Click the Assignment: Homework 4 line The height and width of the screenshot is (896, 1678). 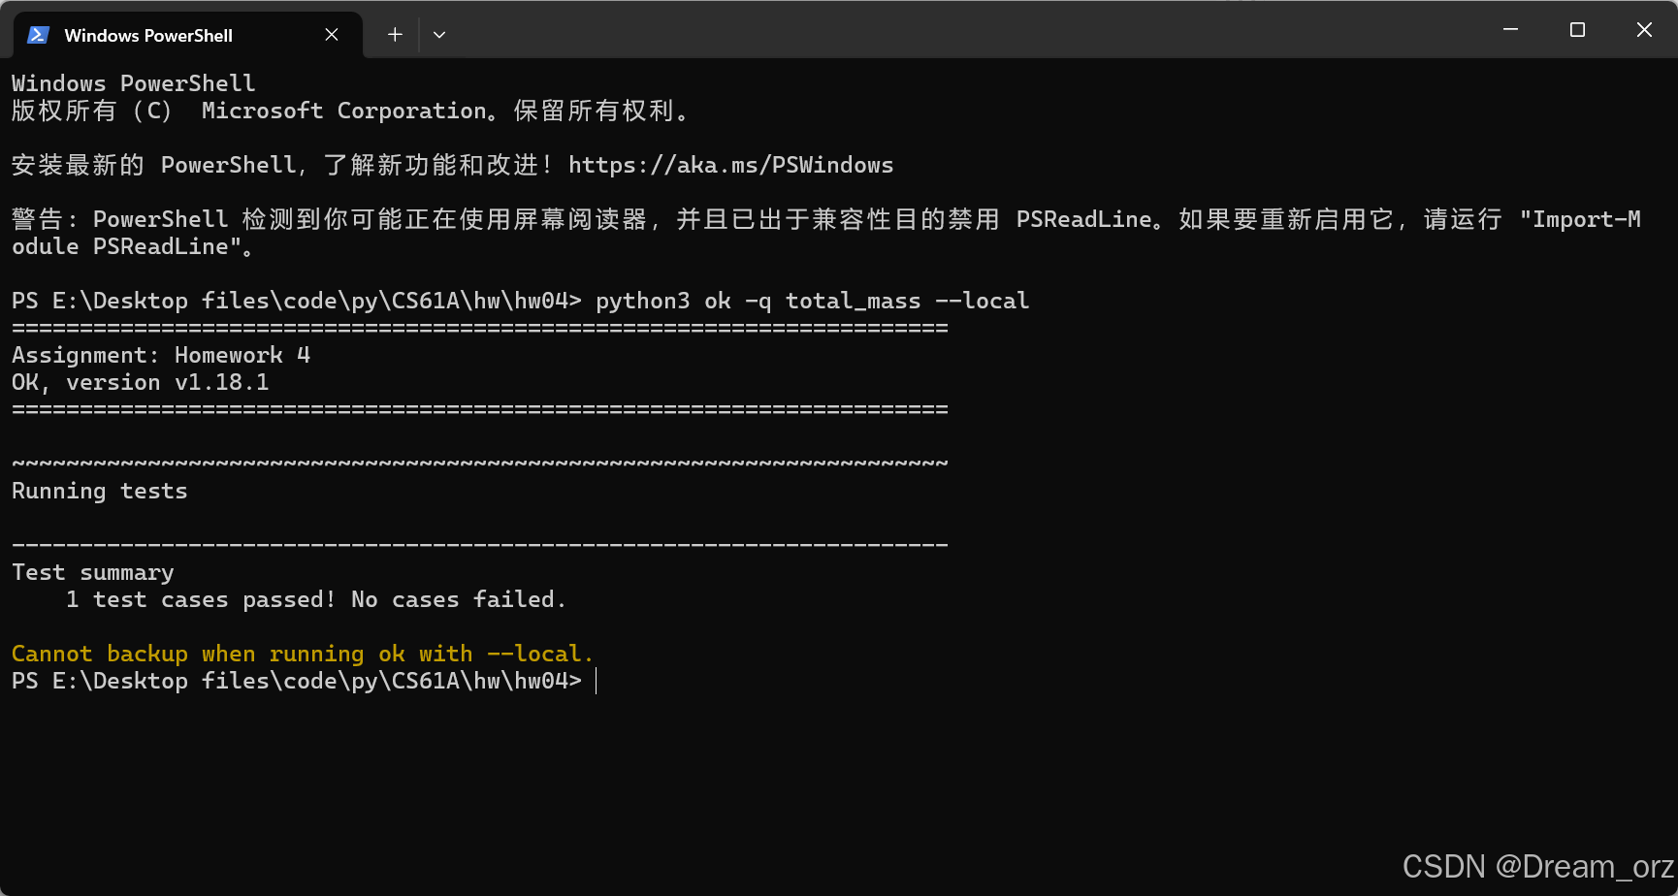click(160, 355)
